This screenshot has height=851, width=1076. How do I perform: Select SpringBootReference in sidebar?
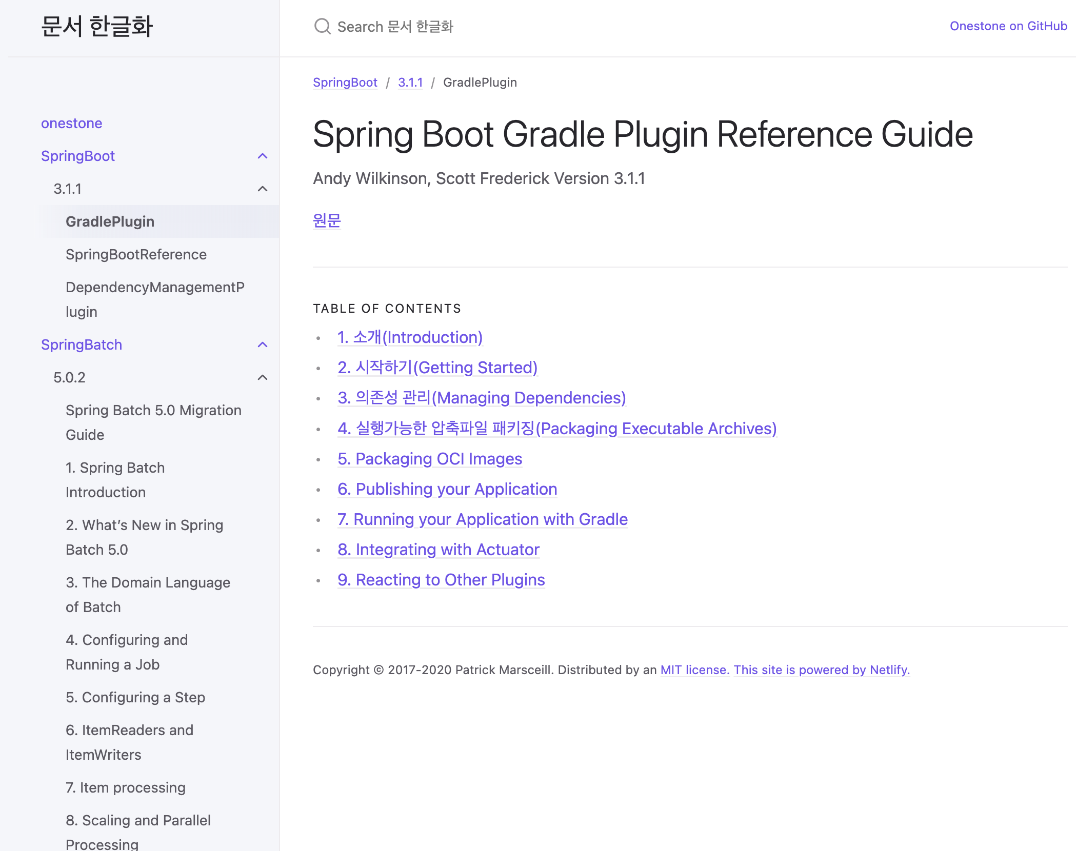(136, 255)
